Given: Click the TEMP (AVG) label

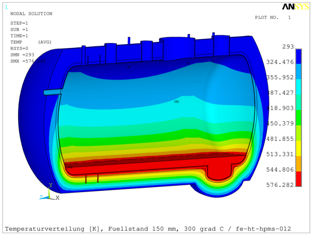Looking at the screenshot, I should coord(31,42).
